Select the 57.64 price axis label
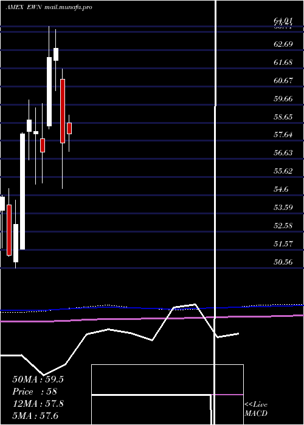 (283, 135)
